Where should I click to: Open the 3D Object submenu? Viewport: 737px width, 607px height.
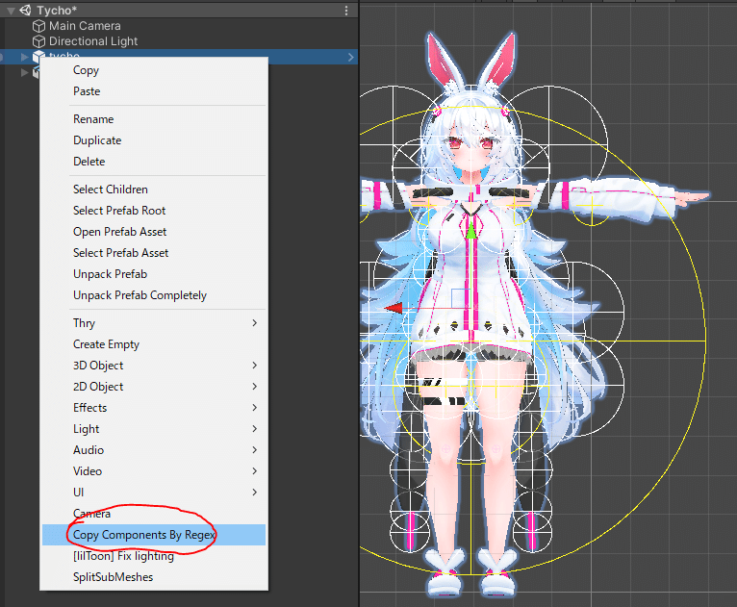(154, 366)
